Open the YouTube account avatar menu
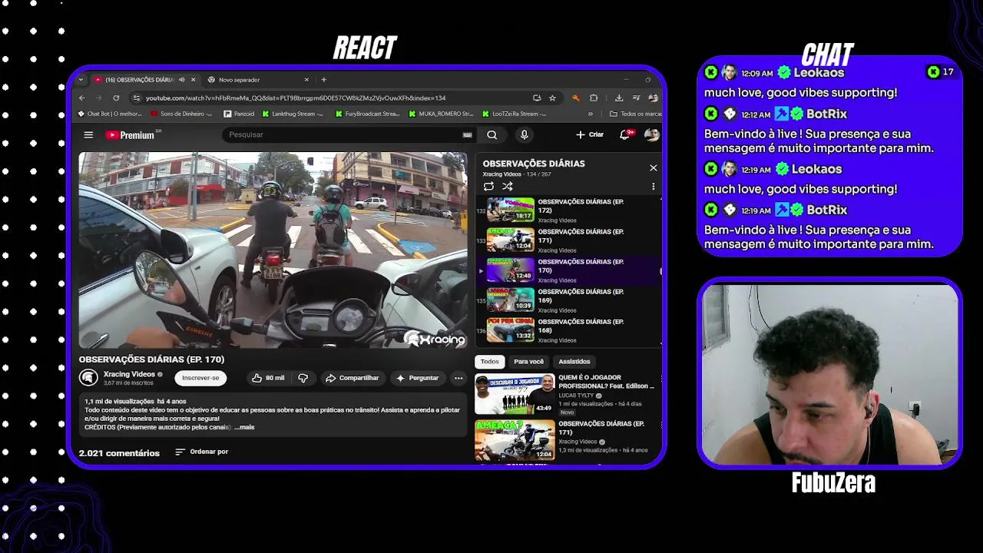The width and height of the screenshot is (983, 553). (651, 134)
